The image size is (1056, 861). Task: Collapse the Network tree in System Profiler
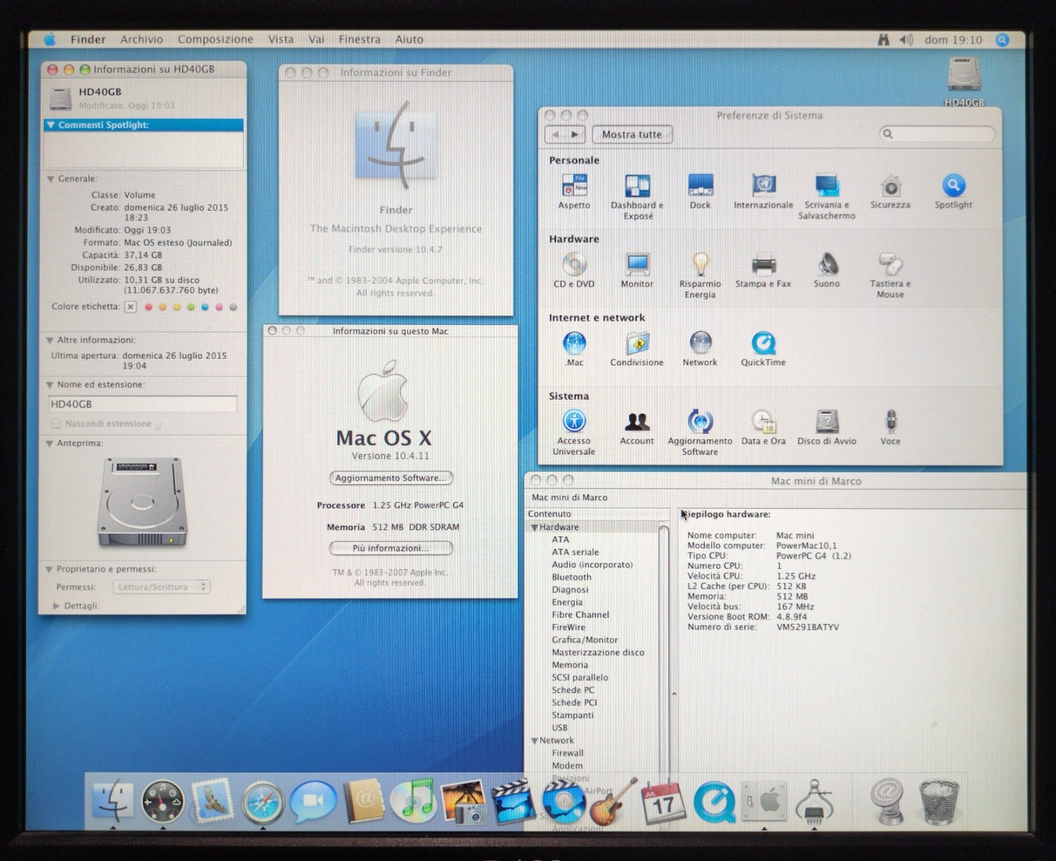pos(535,740)
